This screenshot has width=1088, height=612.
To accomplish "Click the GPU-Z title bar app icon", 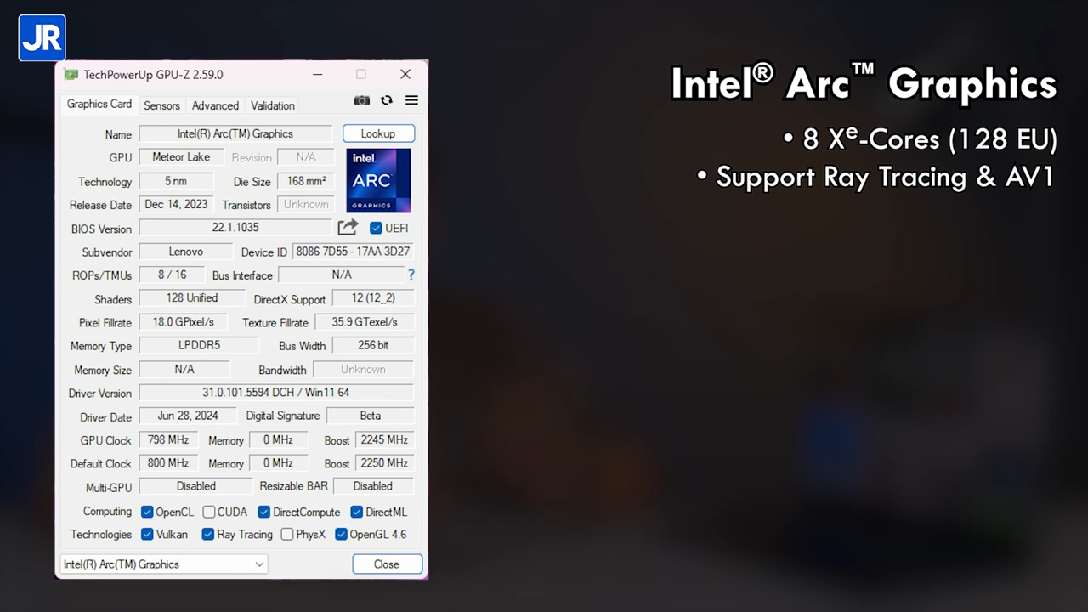I will (71, 75).
